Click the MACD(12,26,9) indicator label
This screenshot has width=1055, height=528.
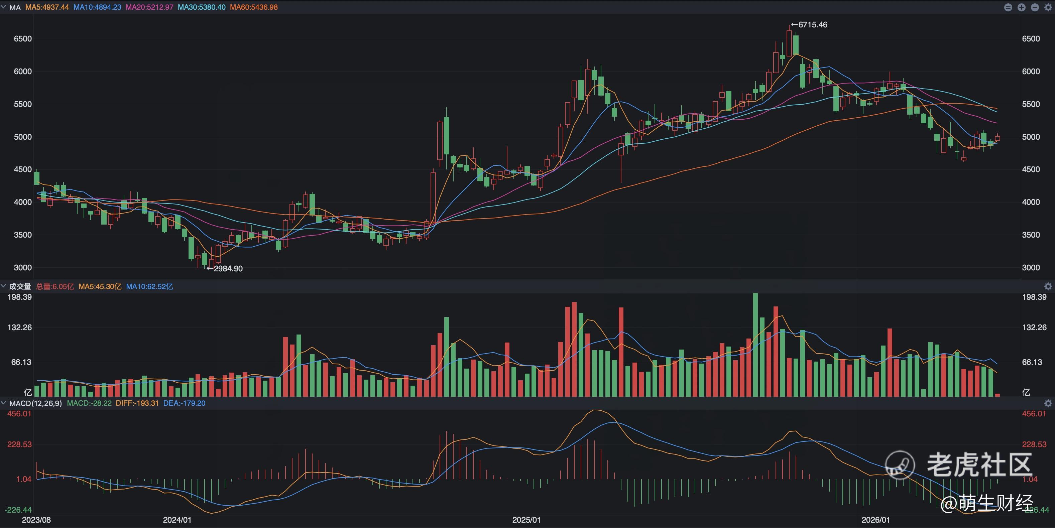click(x=36, y=403)
